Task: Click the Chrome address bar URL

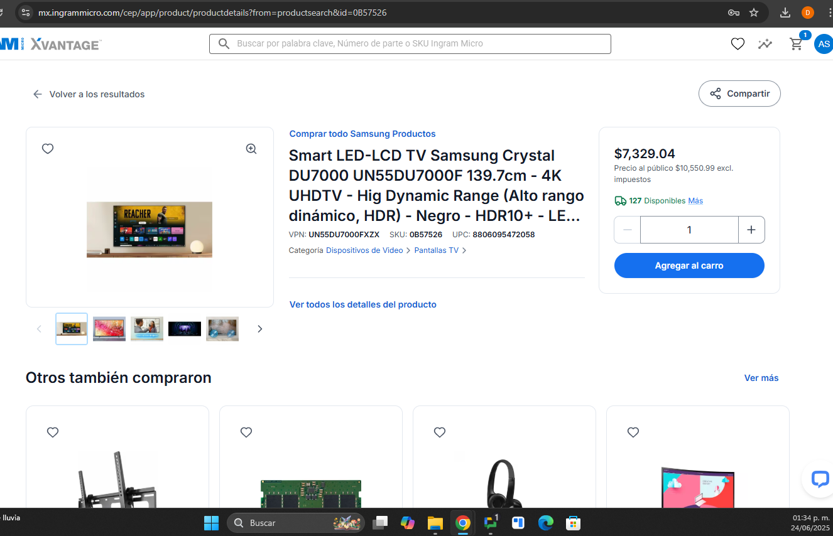Action: 212,13
